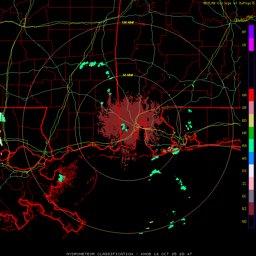Click the HHC product code text
The height and width of the screenshot is (256, 256).
pos(250,17)
